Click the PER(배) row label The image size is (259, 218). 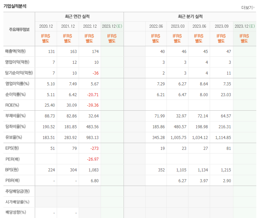coord(12,159)
